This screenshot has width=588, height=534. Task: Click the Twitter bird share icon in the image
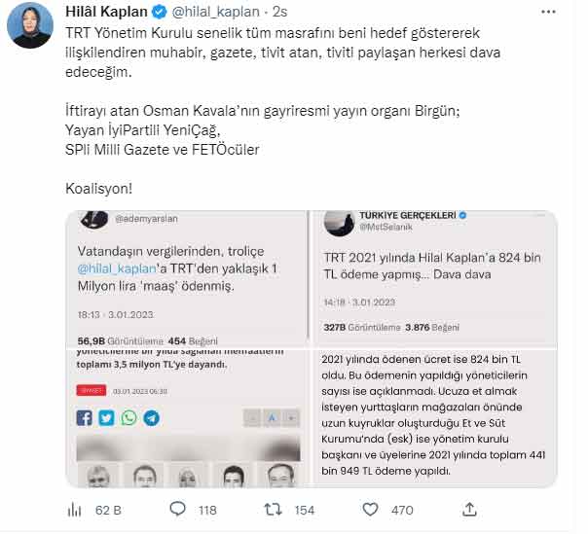point(106,418)
